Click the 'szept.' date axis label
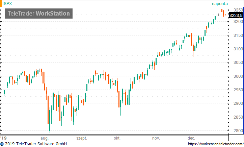Screen dimensions: 244x147 tap(82, 138)
